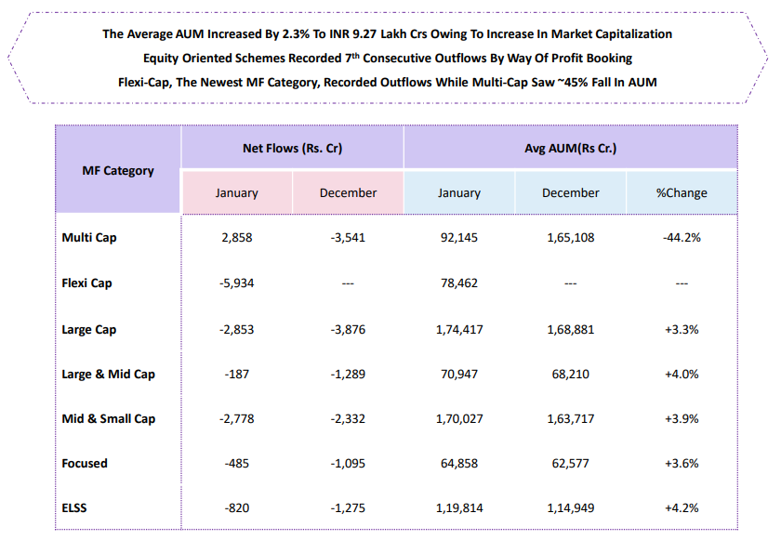Select Large & Mid Cap flow -187

236,375
